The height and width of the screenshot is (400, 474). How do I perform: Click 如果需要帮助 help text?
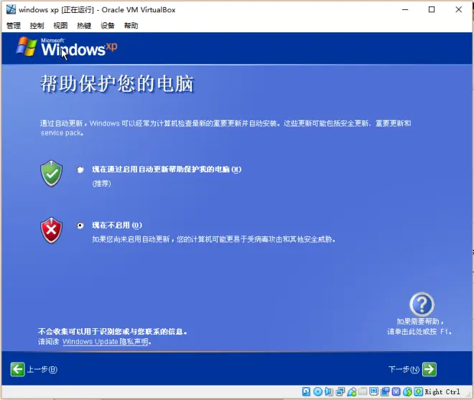point(420,322)
